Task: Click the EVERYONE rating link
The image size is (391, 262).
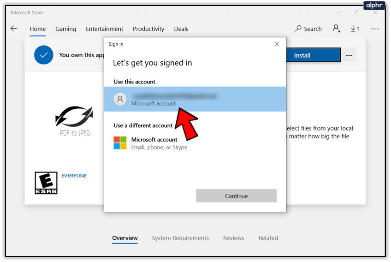Action: pos(74,176)
